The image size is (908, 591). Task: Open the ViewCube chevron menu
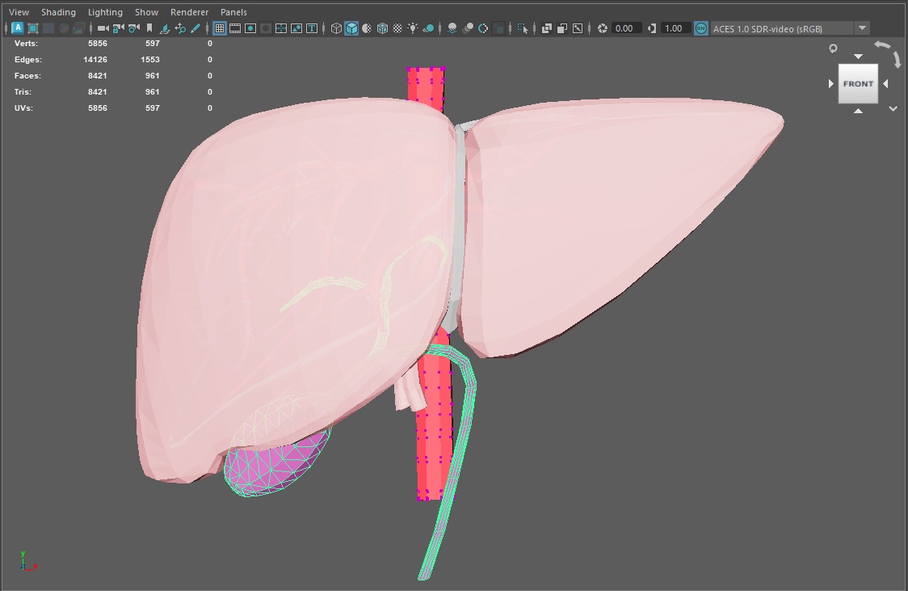[893, 108]
